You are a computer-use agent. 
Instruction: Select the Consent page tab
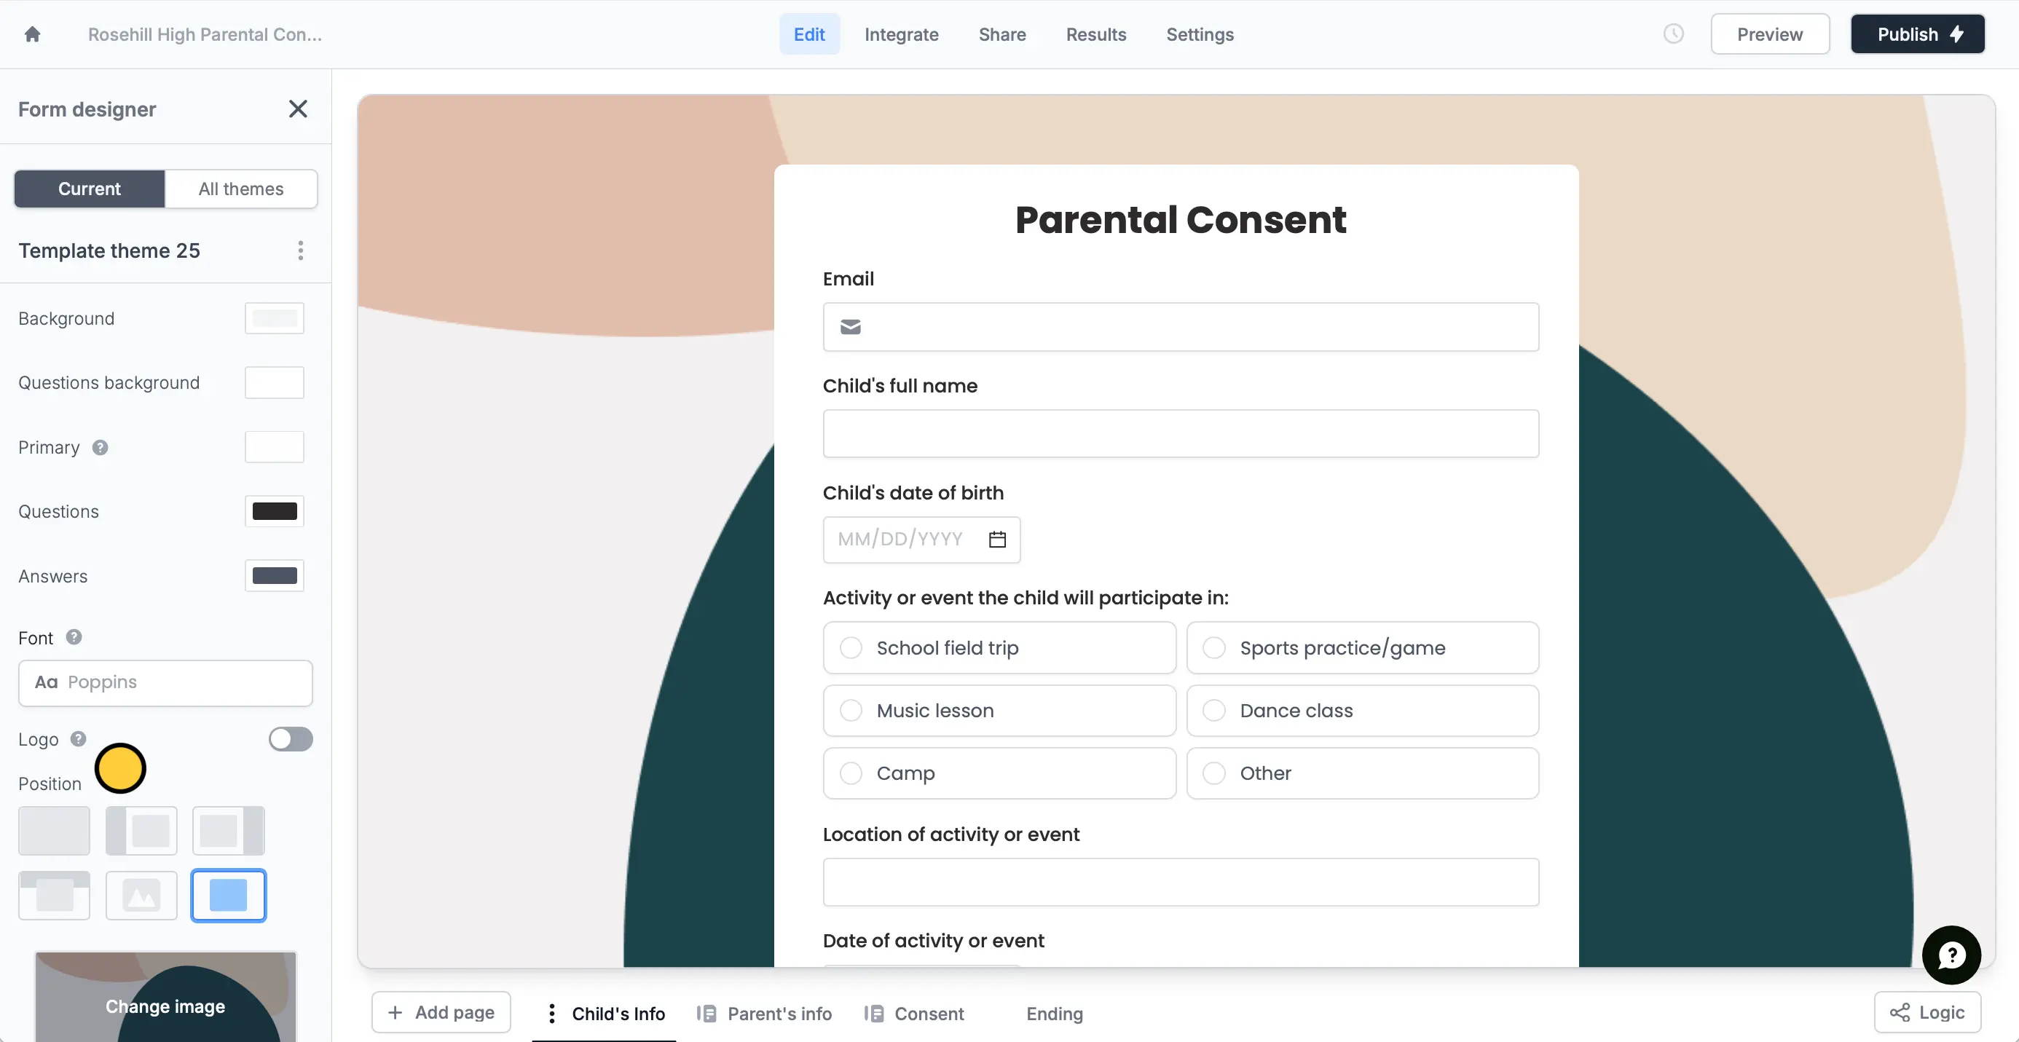pos(929,1012)
